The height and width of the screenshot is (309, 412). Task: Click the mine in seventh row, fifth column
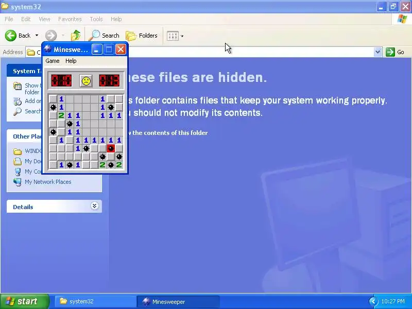pyautogui.click(x=86, y=148)
